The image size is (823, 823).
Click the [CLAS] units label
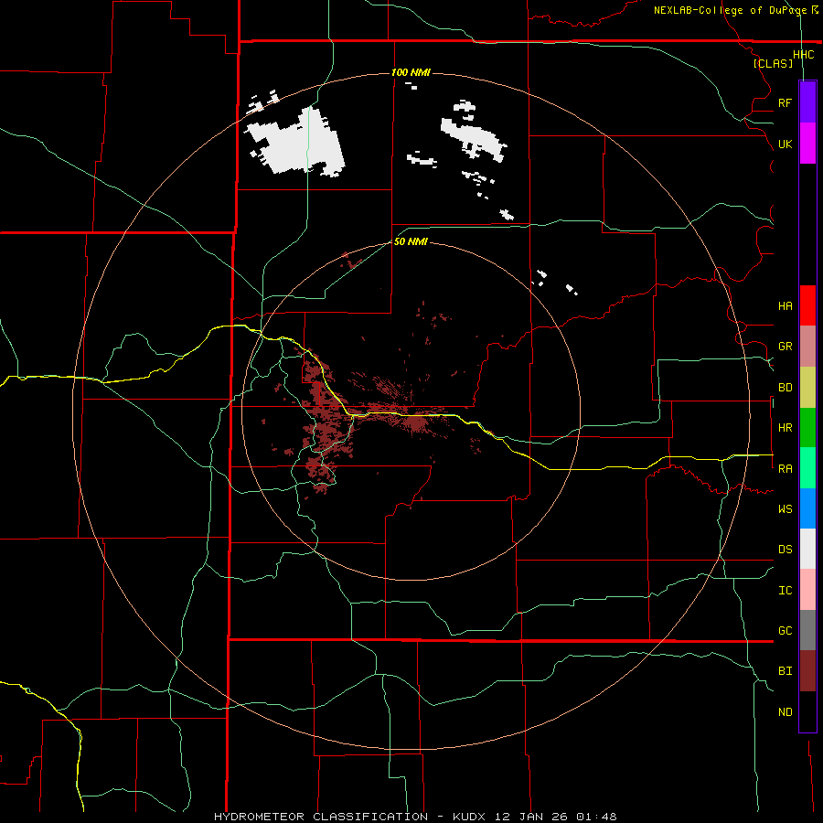[x=773, y=63]
